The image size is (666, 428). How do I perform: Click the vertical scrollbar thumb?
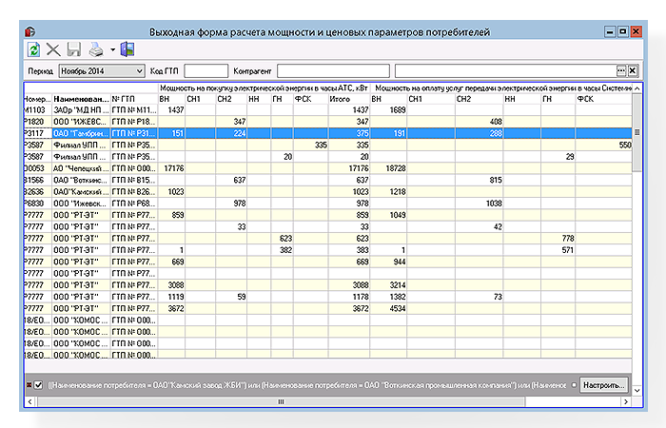tap(637, 132)
